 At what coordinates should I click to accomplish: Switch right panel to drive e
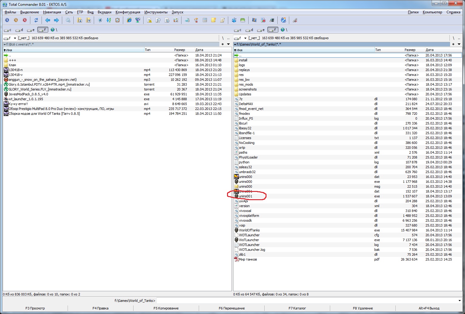[x=261, y=30]
